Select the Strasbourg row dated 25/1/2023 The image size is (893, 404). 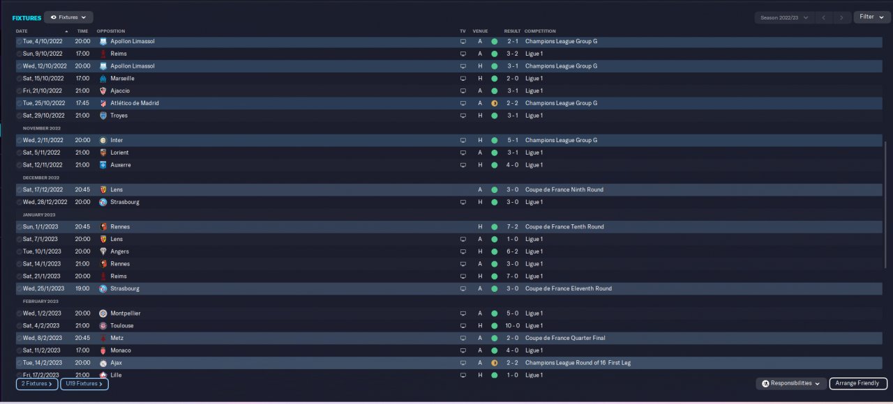tap(449, 288)
